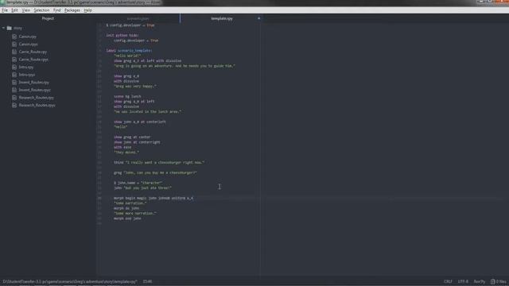
Task: Open the Intro.rpy file
Action: coord(26,67)
